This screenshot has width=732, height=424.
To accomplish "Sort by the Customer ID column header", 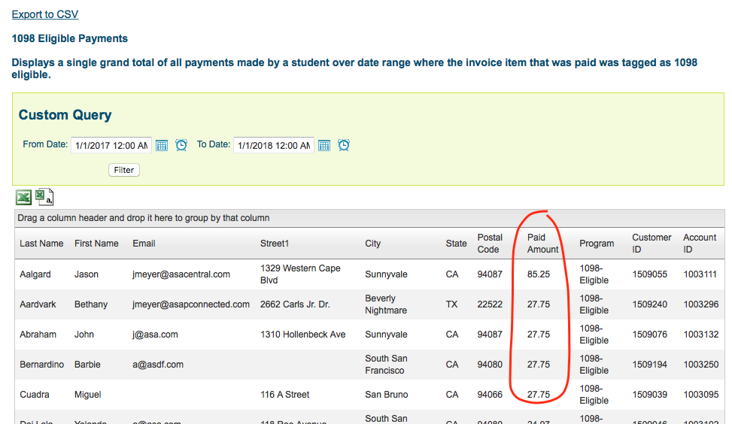I will pyautogui.click(x=652, y=244).
